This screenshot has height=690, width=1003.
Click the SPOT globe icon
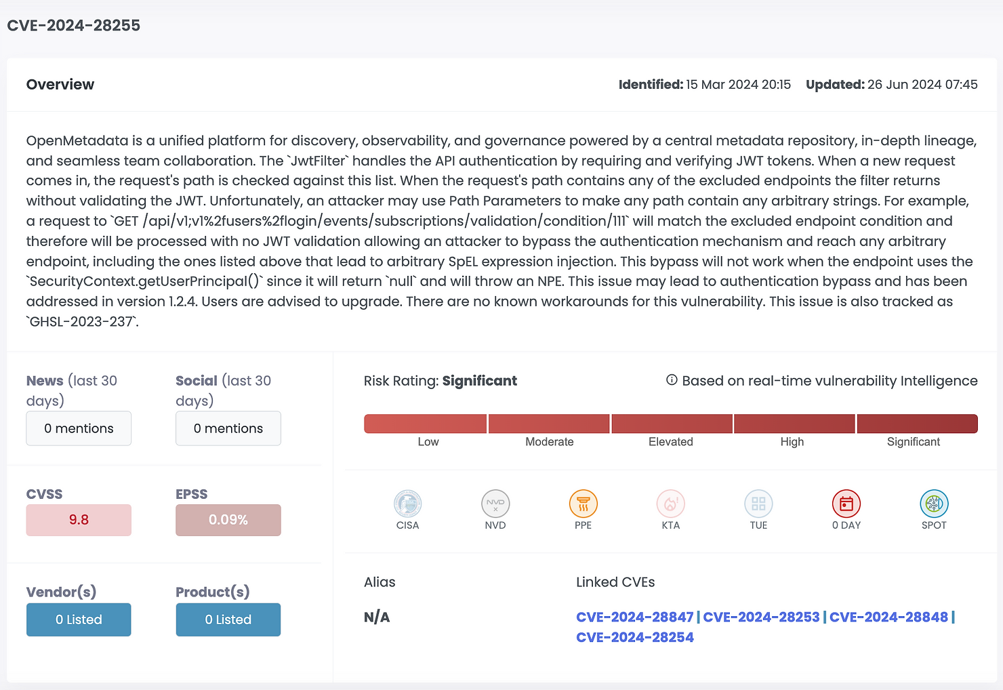click(934, 504)
